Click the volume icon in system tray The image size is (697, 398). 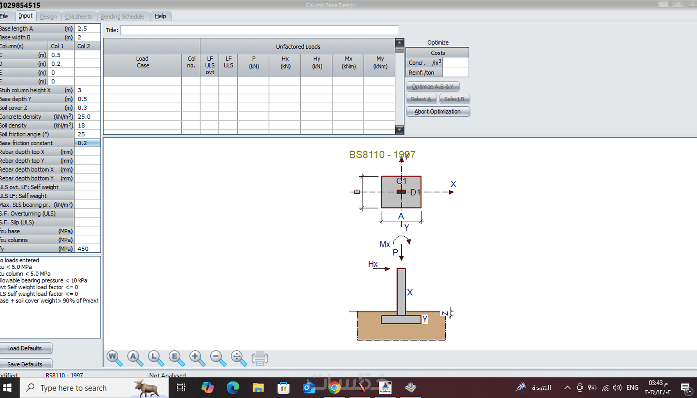coord(617,388)
